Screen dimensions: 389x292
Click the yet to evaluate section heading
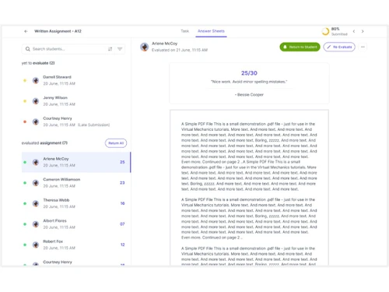pyautogui.click(x=38, y=63)
